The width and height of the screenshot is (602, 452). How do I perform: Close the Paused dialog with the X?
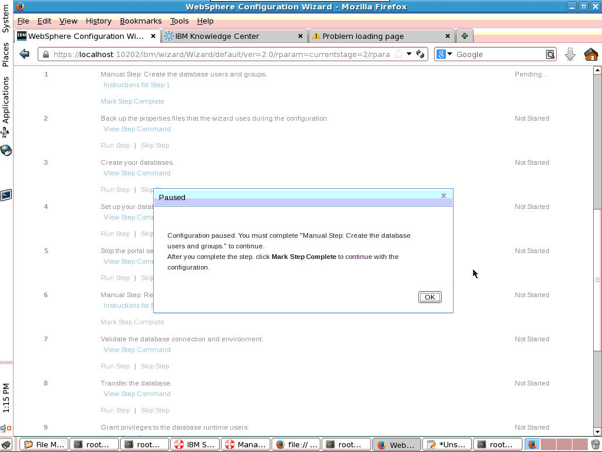[x=444, y=195]
